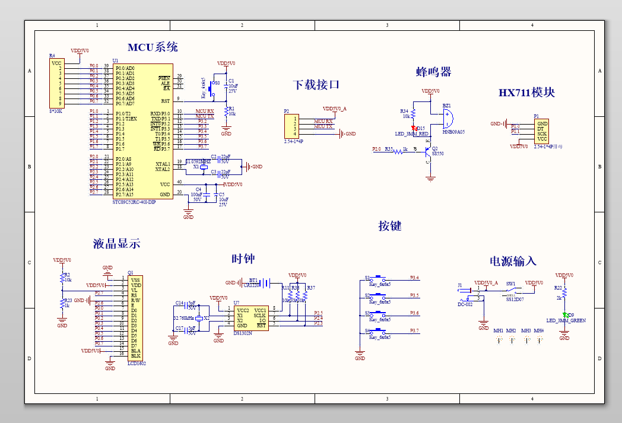Select the LCD1602 connector body Q1
Image resolution: width=622 pixels, height=423 pixels.
tap(136, 318)
